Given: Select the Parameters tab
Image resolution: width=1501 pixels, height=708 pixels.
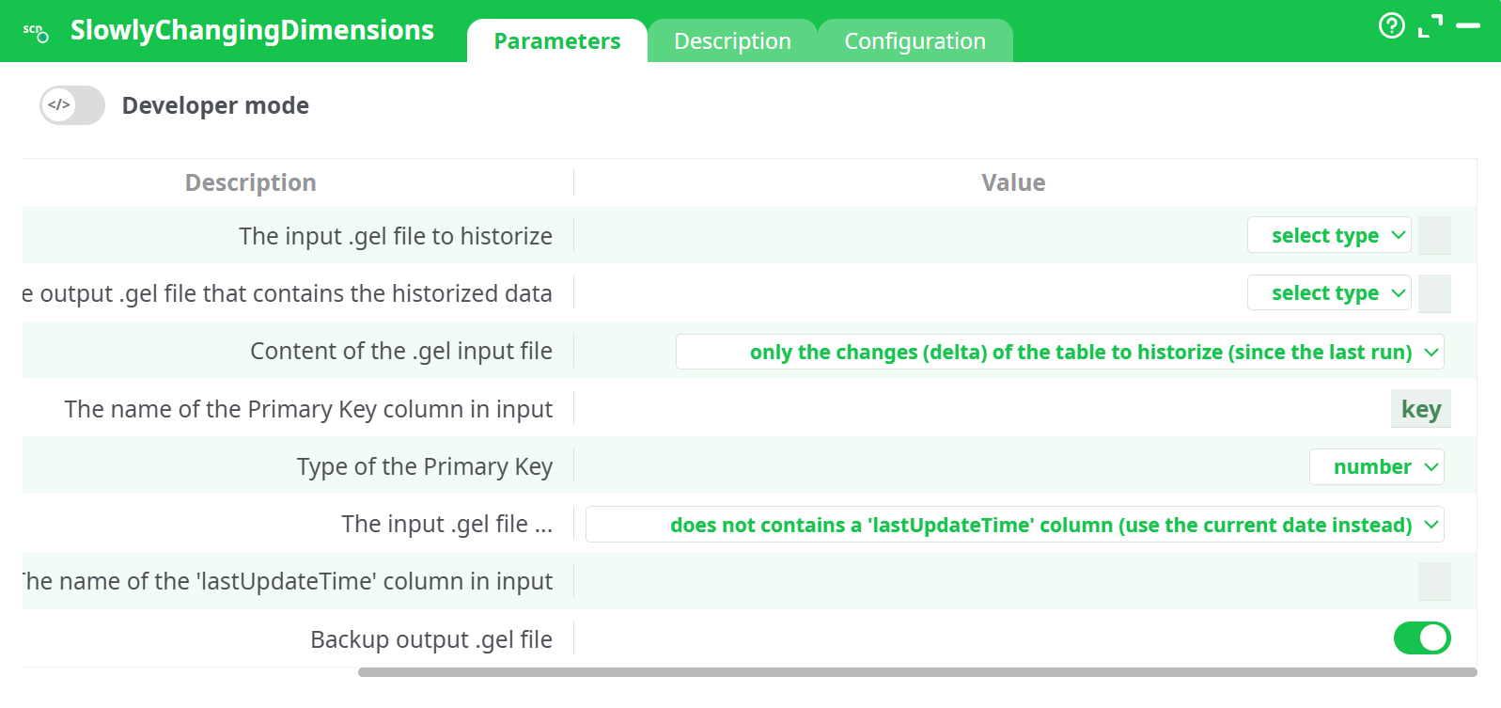Looking at the screenshot, I should (556, 40).
